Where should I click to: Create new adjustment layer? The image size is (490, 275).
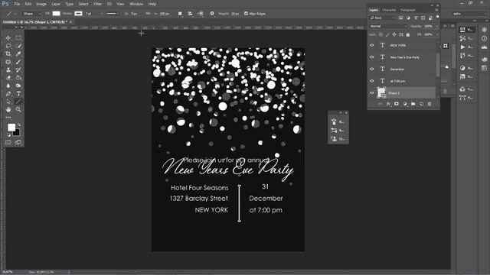click(405, 104)
